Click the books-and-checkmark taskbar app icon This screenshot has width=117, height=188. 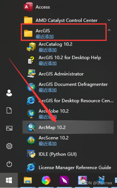[82, 180]
